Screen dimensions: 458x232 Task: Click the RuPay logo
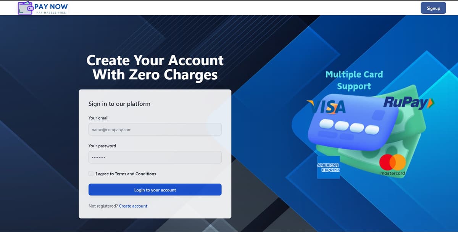tap(409, 102)
